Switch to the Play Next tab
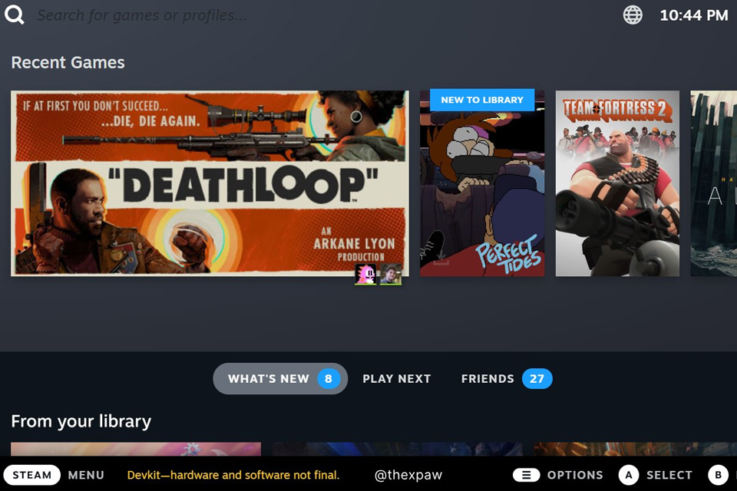 coord(397,379)
